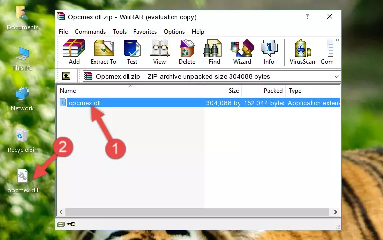Click the 304,088 size value
The height and width of the screenshot is (240, 383).
coord(223,103)
